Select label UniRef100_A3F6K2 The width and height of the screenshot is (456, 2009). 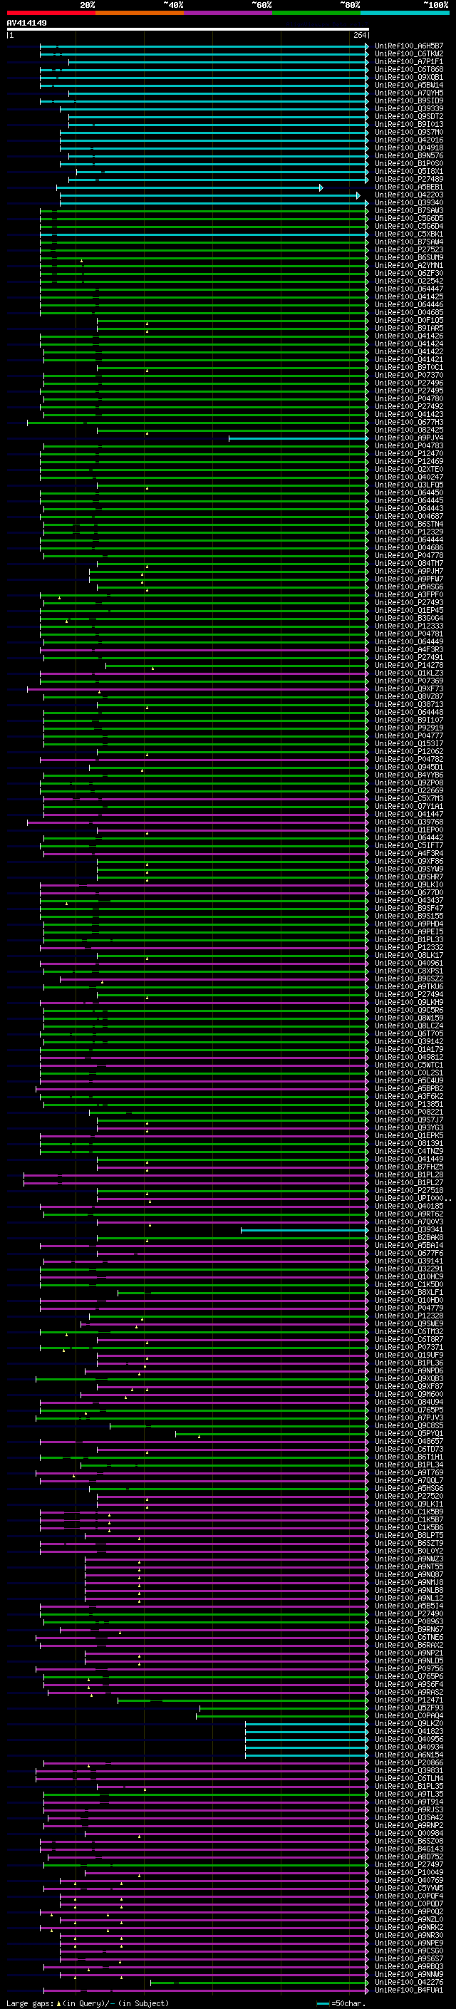click(409, 1097)
